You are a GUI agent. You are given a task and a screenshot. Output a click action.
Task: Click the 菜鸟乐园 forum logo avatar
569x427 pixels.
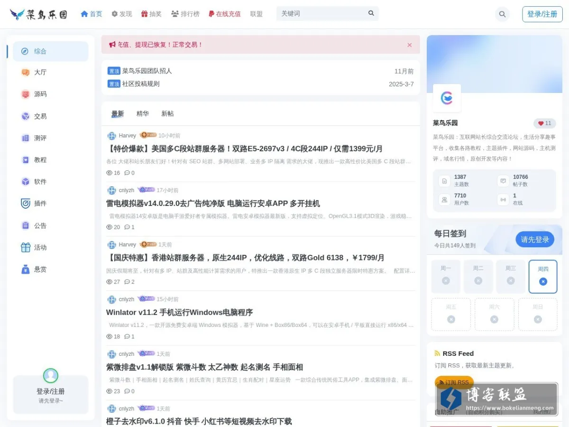point(447,98)
